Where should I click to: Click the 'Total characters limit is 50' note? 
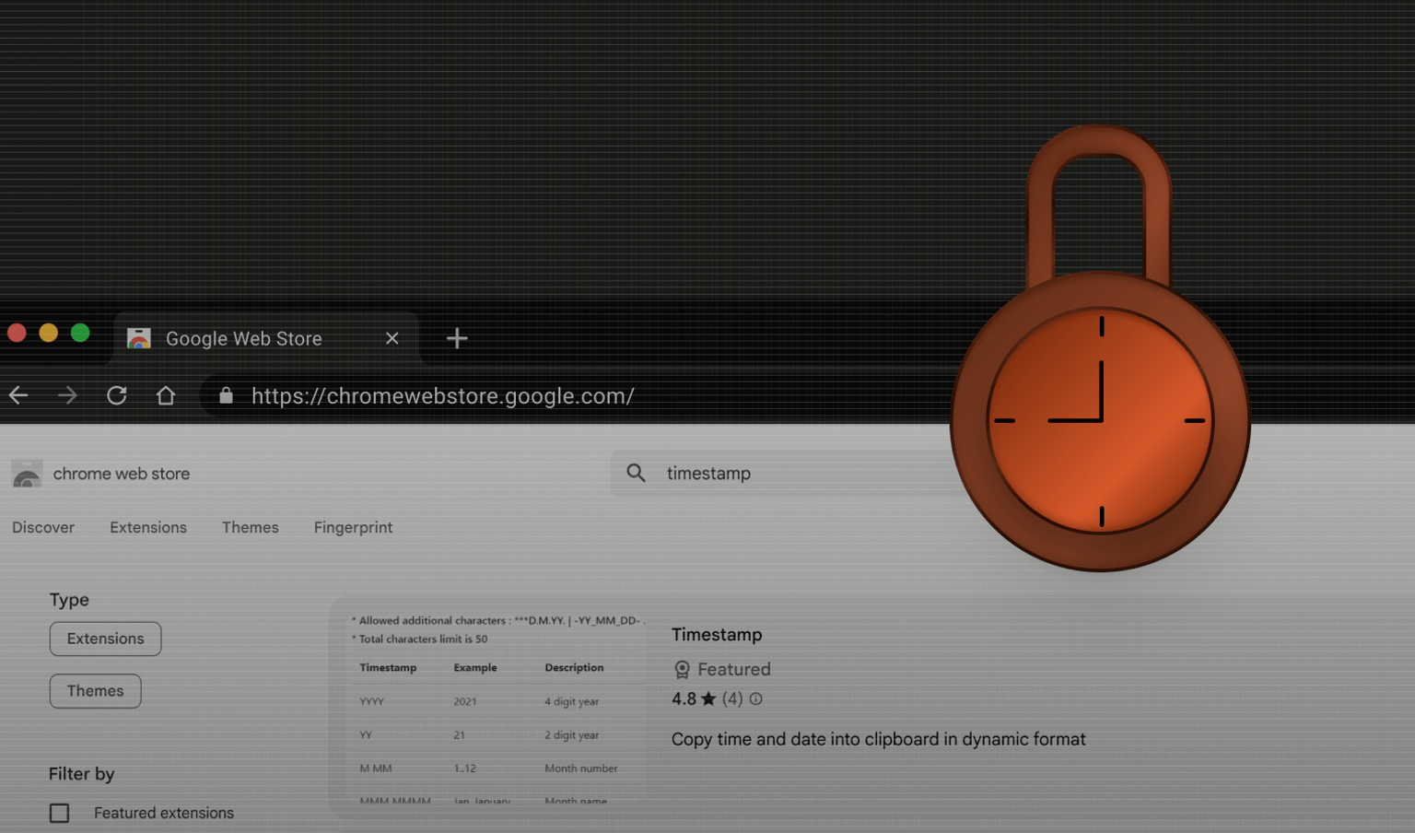click(x=420, y=639)
